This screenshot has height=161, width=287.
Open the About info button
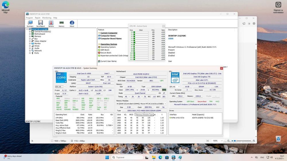72,24
